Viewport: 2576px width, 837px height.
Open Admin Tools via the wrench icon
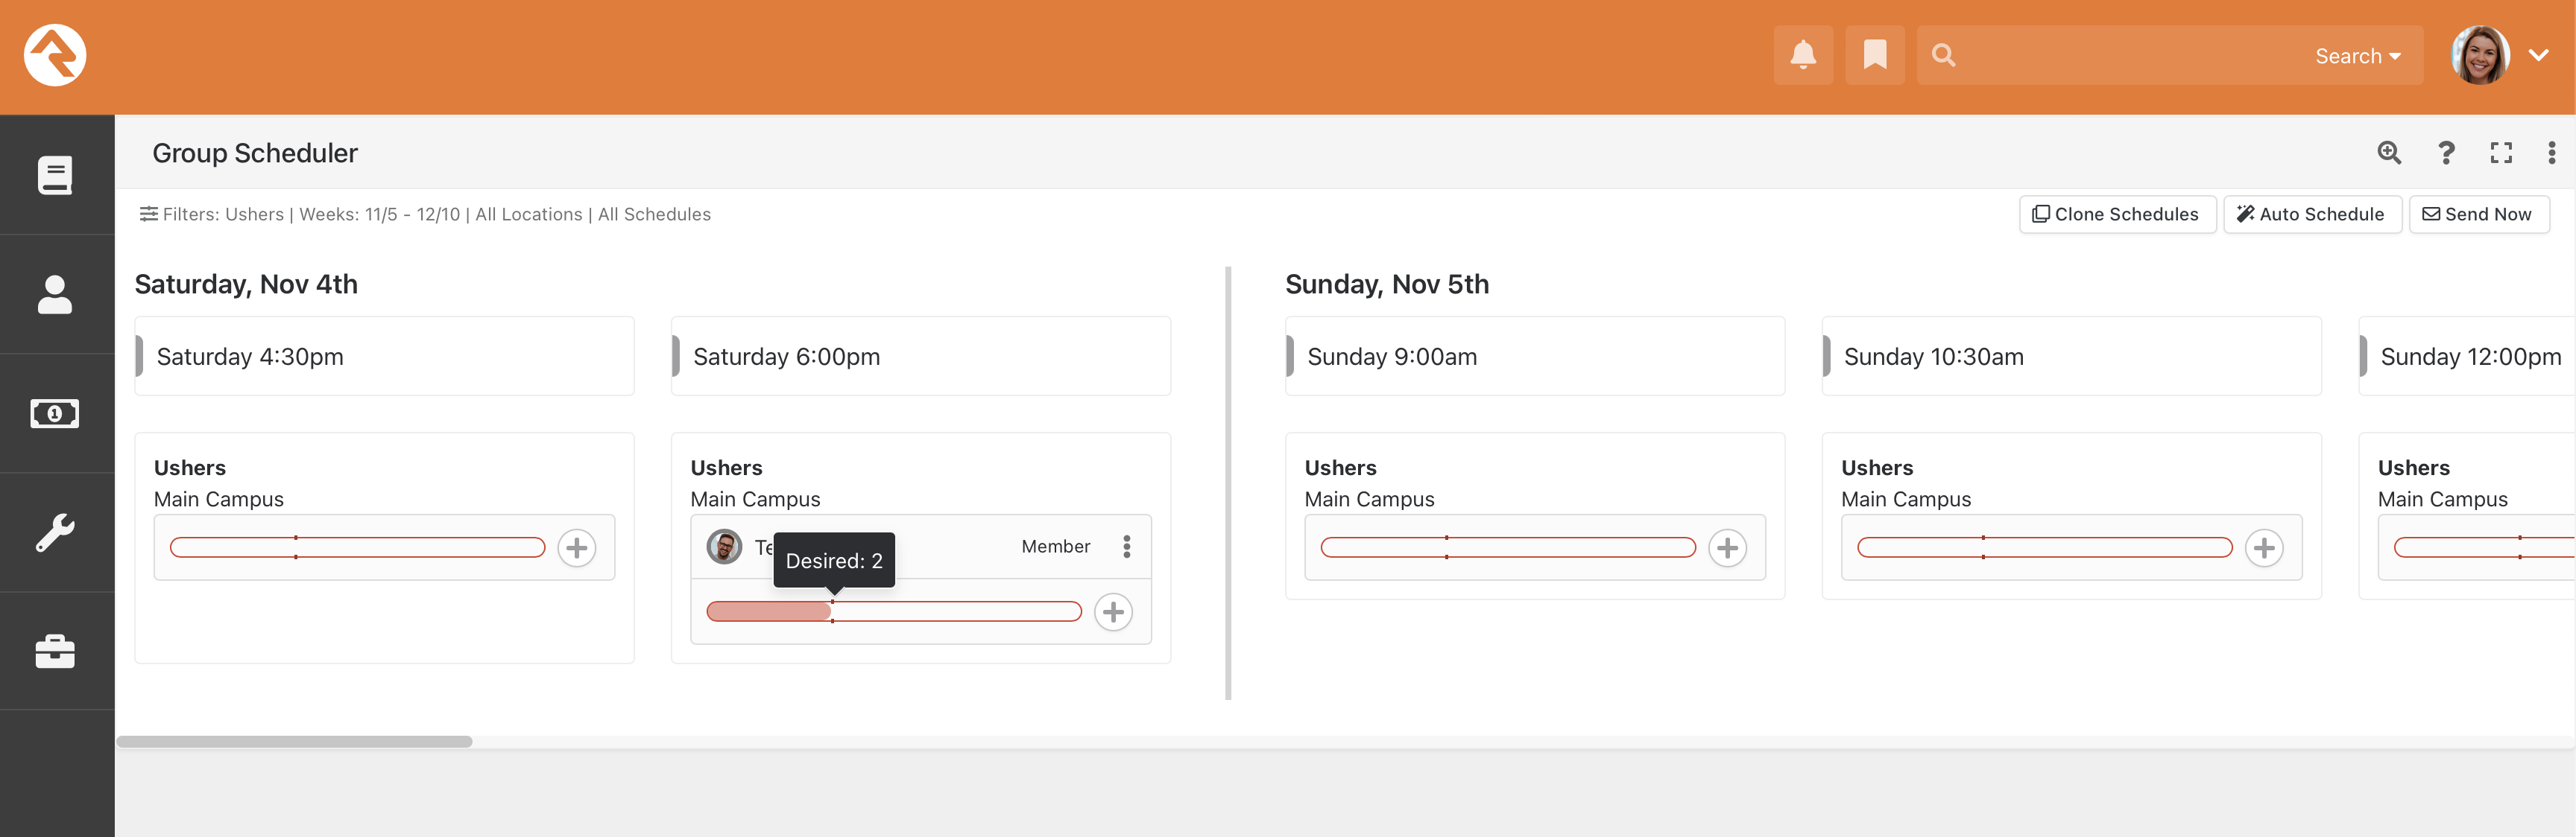(55, 532)
